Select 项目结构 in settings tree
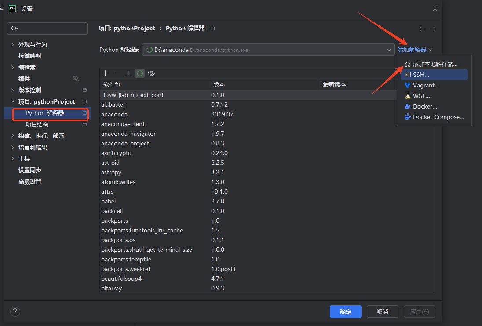This screenshot has width=482, height=326. pos(37,124)
